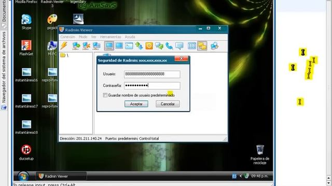Select Send Message mode bubble icon
This screenshot has width=332, height=186.
pyautogui.click(x=179, y=46)
